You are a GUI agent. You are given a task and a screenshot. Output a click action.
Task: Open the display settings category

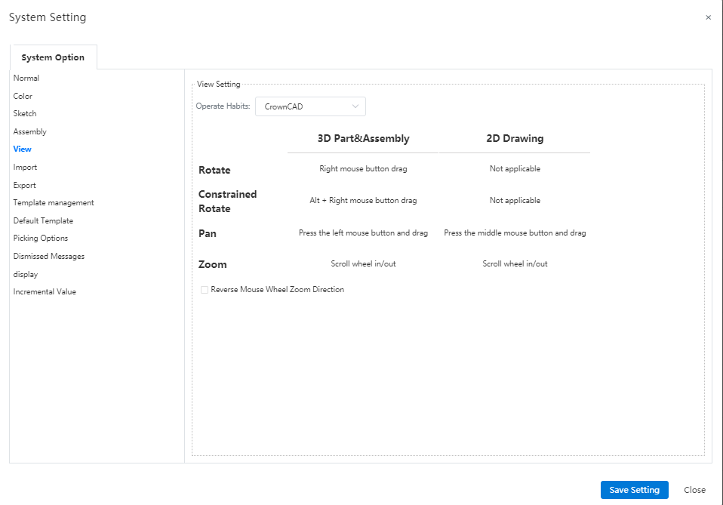point(26,274)
